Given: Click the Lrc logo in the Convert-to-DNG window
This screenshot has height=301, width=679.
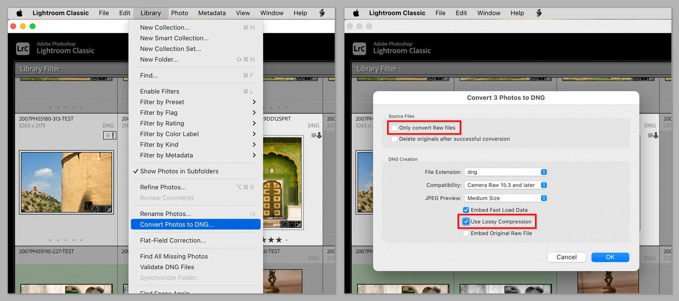Looking at the screenshot, I should pyautogui.click(x=359, y=49).
